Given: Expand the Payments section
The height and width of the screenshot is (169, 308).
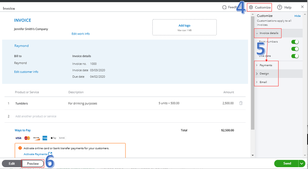Looking at the screenshot, I should [278, 65].
